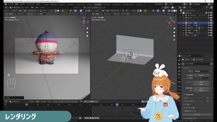Select the カメラ row in outliner
Image resolution: width=217 pixels, height=122 pixels.
pyautogui.click(x=195, y=23)
